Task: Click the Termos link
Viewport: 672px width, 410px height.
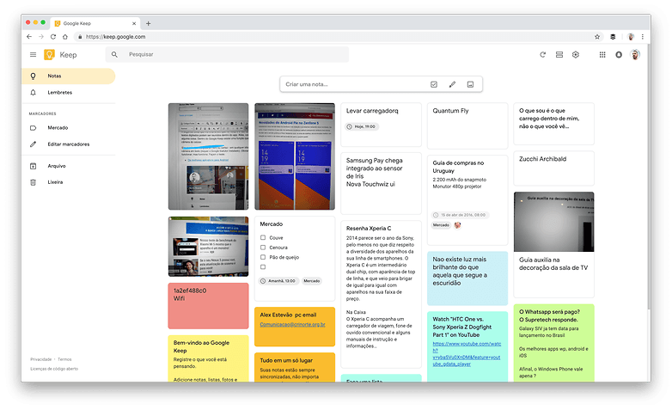Action: (64, 359)
